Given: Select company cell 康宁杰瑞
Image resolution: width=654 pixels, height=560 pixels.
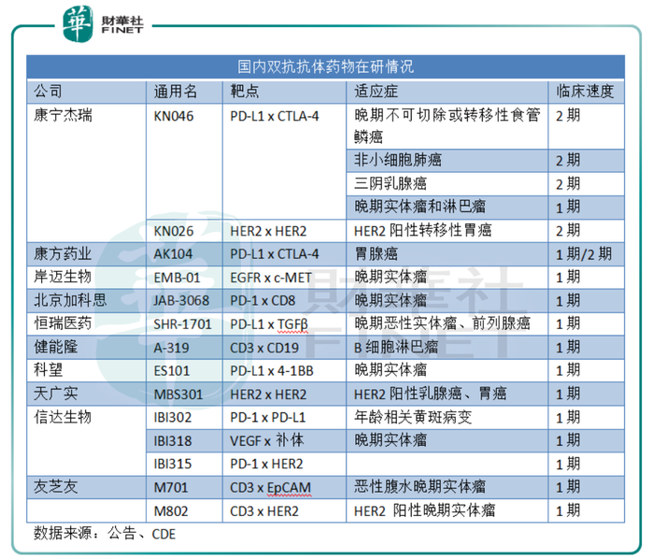Looking at the screenshot, I should point(63,115).
